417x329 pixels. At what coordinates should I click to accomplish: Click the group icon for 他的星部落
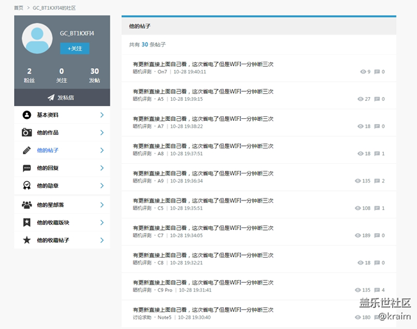click(x=26, y=205)
